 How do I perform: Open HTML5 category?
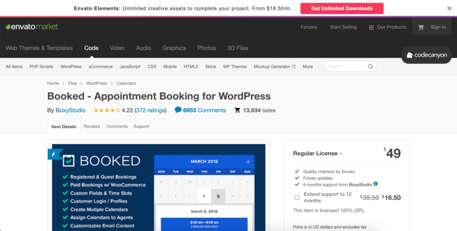191,67
